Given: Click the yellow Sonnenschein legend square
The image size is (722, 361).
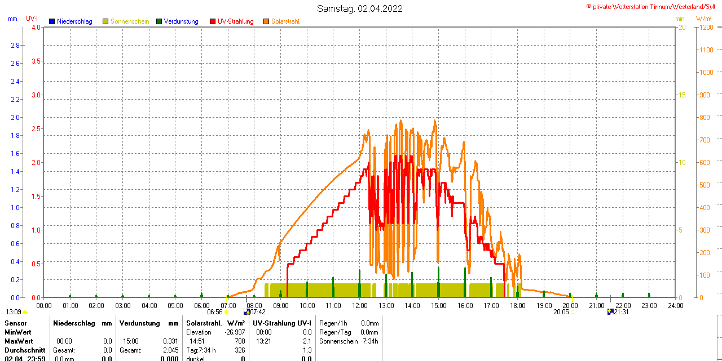Looking at the screenshot, I should point(105,21).
